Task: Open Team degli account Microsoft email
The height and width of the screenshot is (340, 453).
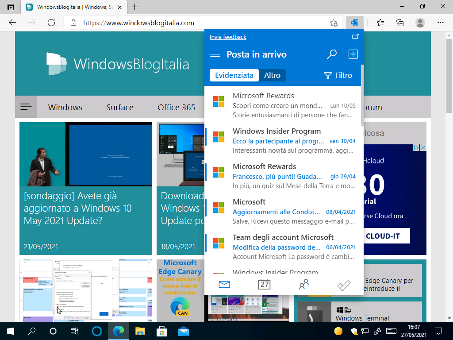Action: point(283,247)
